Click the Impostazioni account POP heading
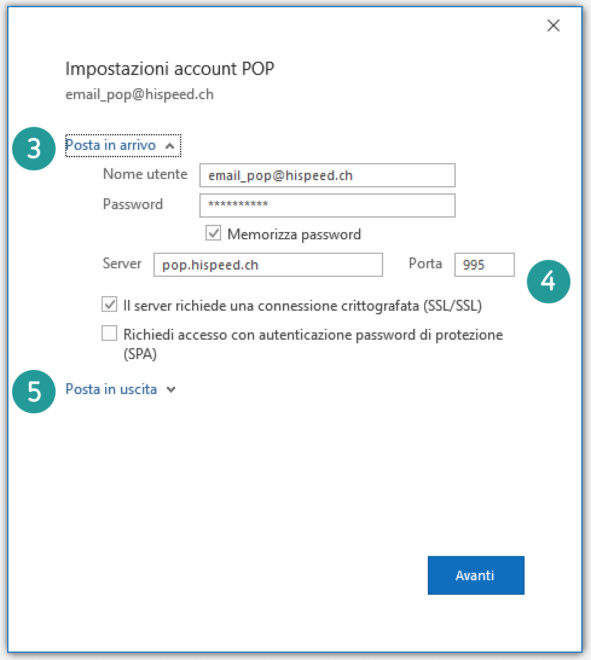Viewport: 591px width, 660px height. [x=170, y=69]
